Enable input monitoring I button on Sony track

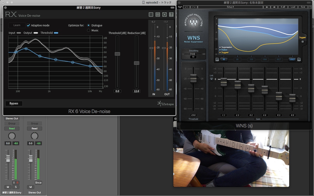point(14,183)
